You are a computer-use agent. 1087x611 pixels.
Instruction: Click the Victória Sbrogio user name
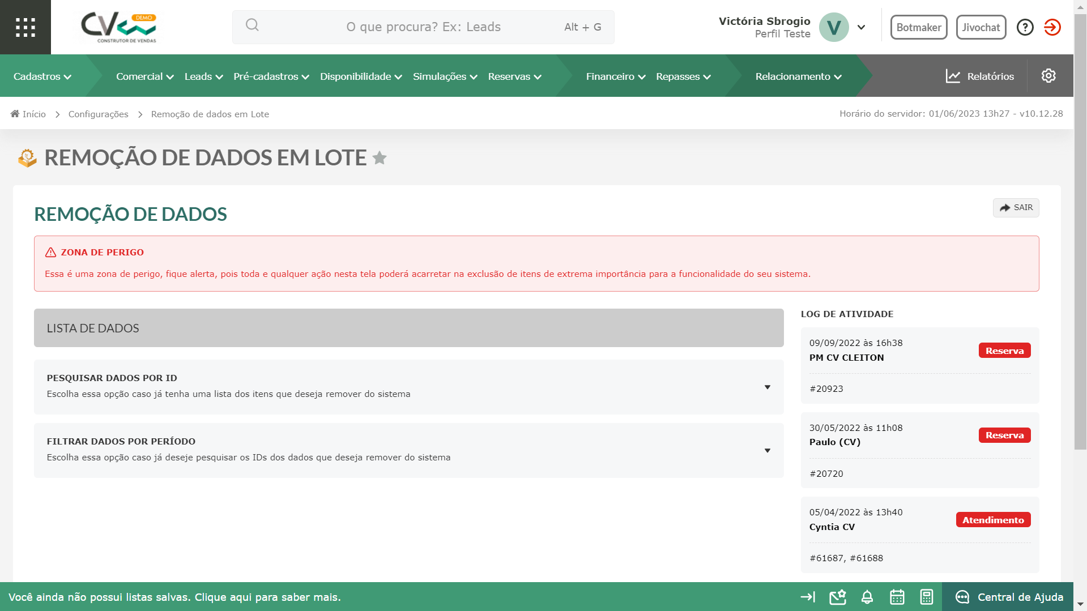764,21
